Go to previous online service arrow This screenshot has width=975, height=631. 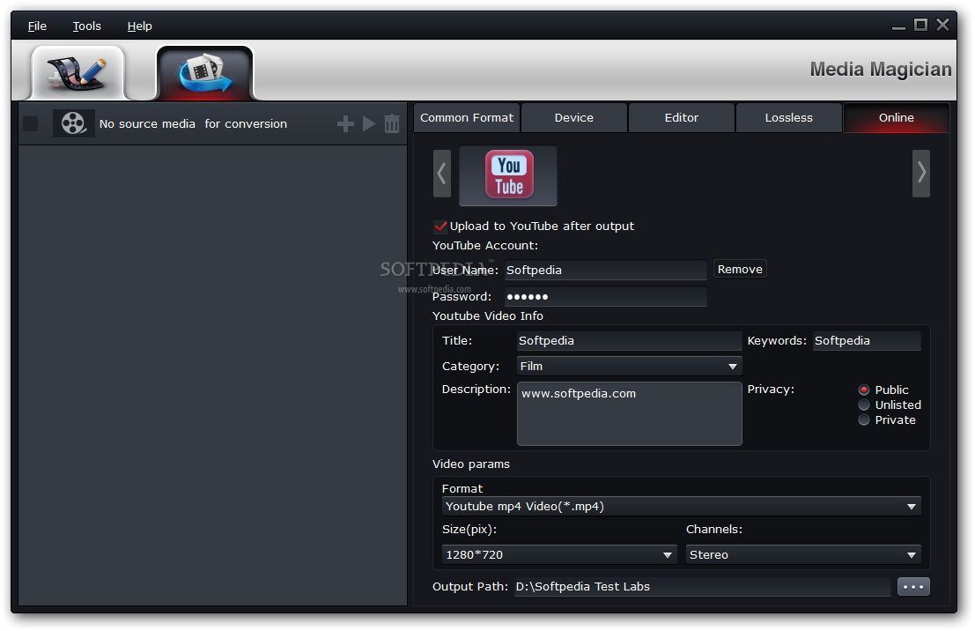pos(441,173)
